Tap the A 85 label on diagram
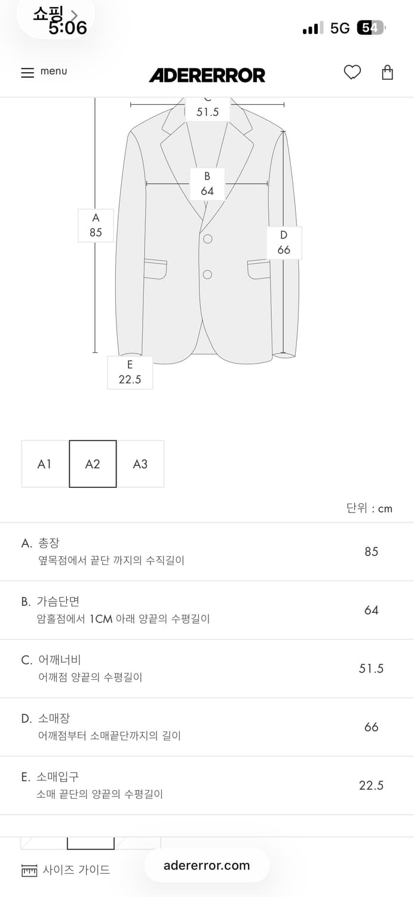The height and width of the screenshot is (897, 414). (96, 225)
